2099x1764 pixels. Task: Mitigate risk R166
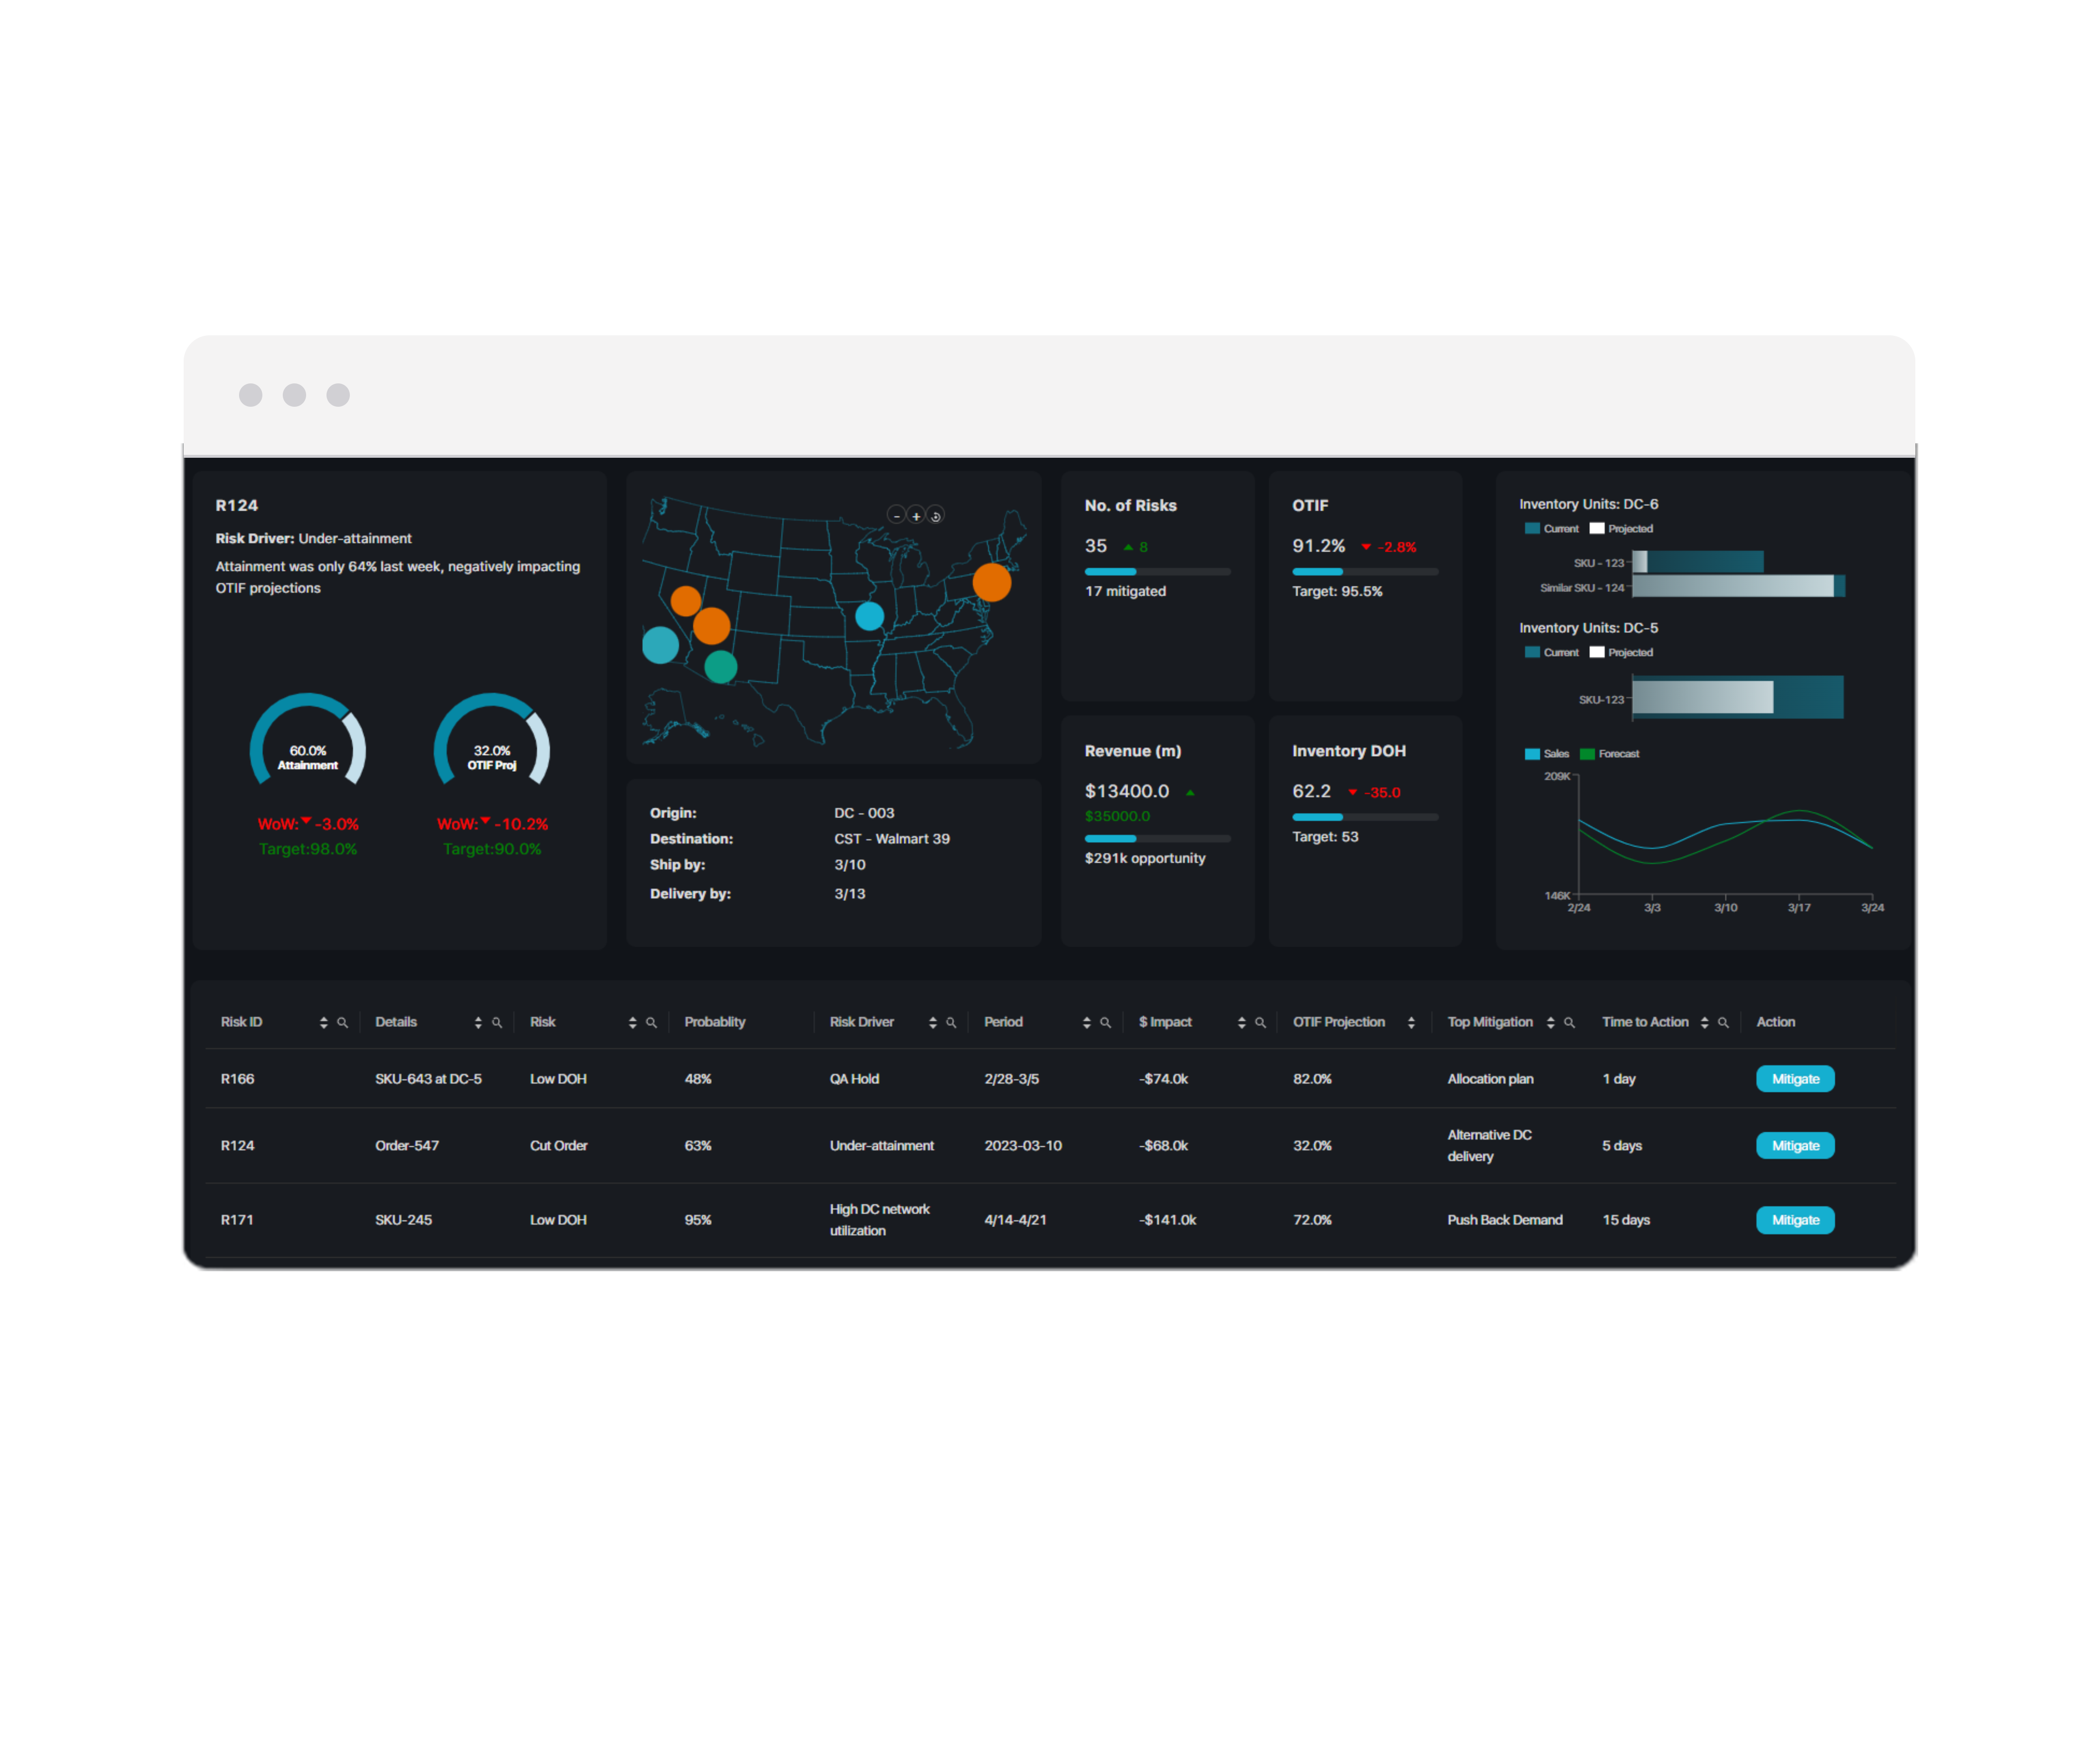point(1795,1079)
